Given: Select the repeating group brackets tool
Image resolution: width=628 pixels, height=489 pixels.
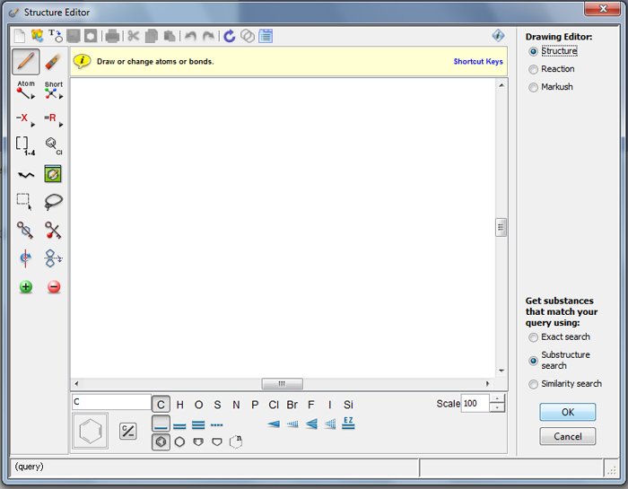Looking at the screenshot, I should click(x=25, y=145).
